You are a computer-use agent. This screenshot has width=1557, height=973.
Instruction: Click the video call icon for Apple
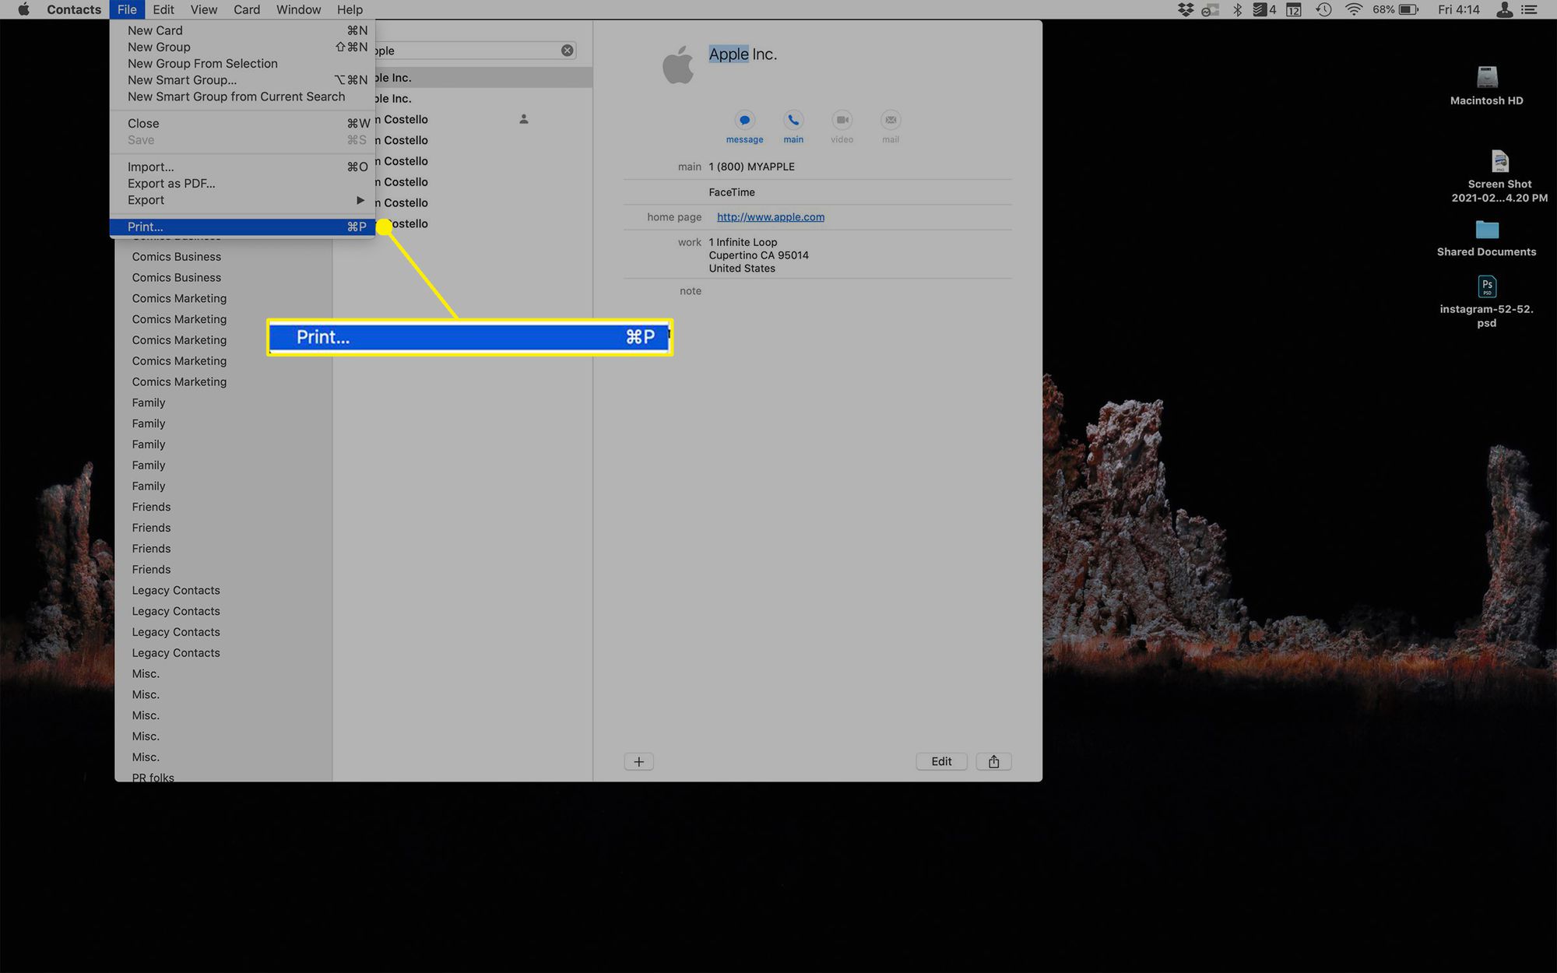pyautogui.click(x=842, y=120)
